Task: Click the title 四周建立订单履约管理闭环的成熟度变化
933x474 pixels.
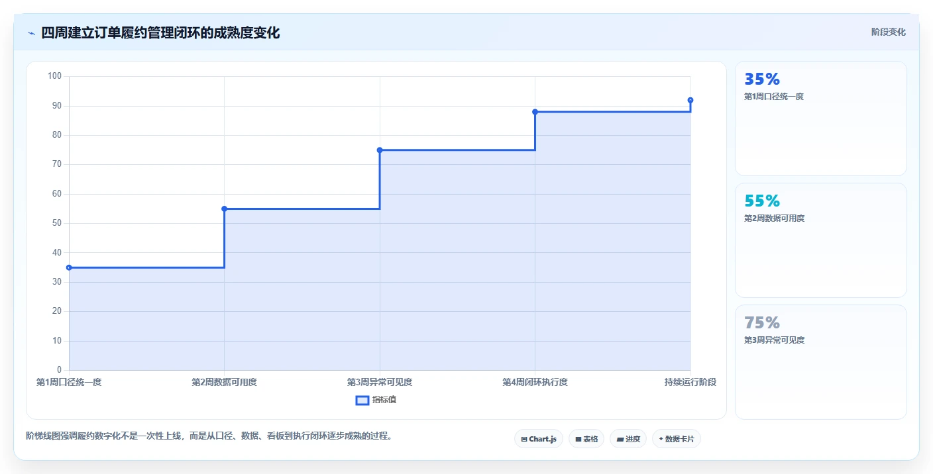Action: pyautogui.click(x=160, y=32)
